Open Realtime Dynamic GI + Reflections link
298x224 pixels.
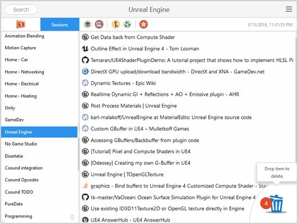[165, 95]
